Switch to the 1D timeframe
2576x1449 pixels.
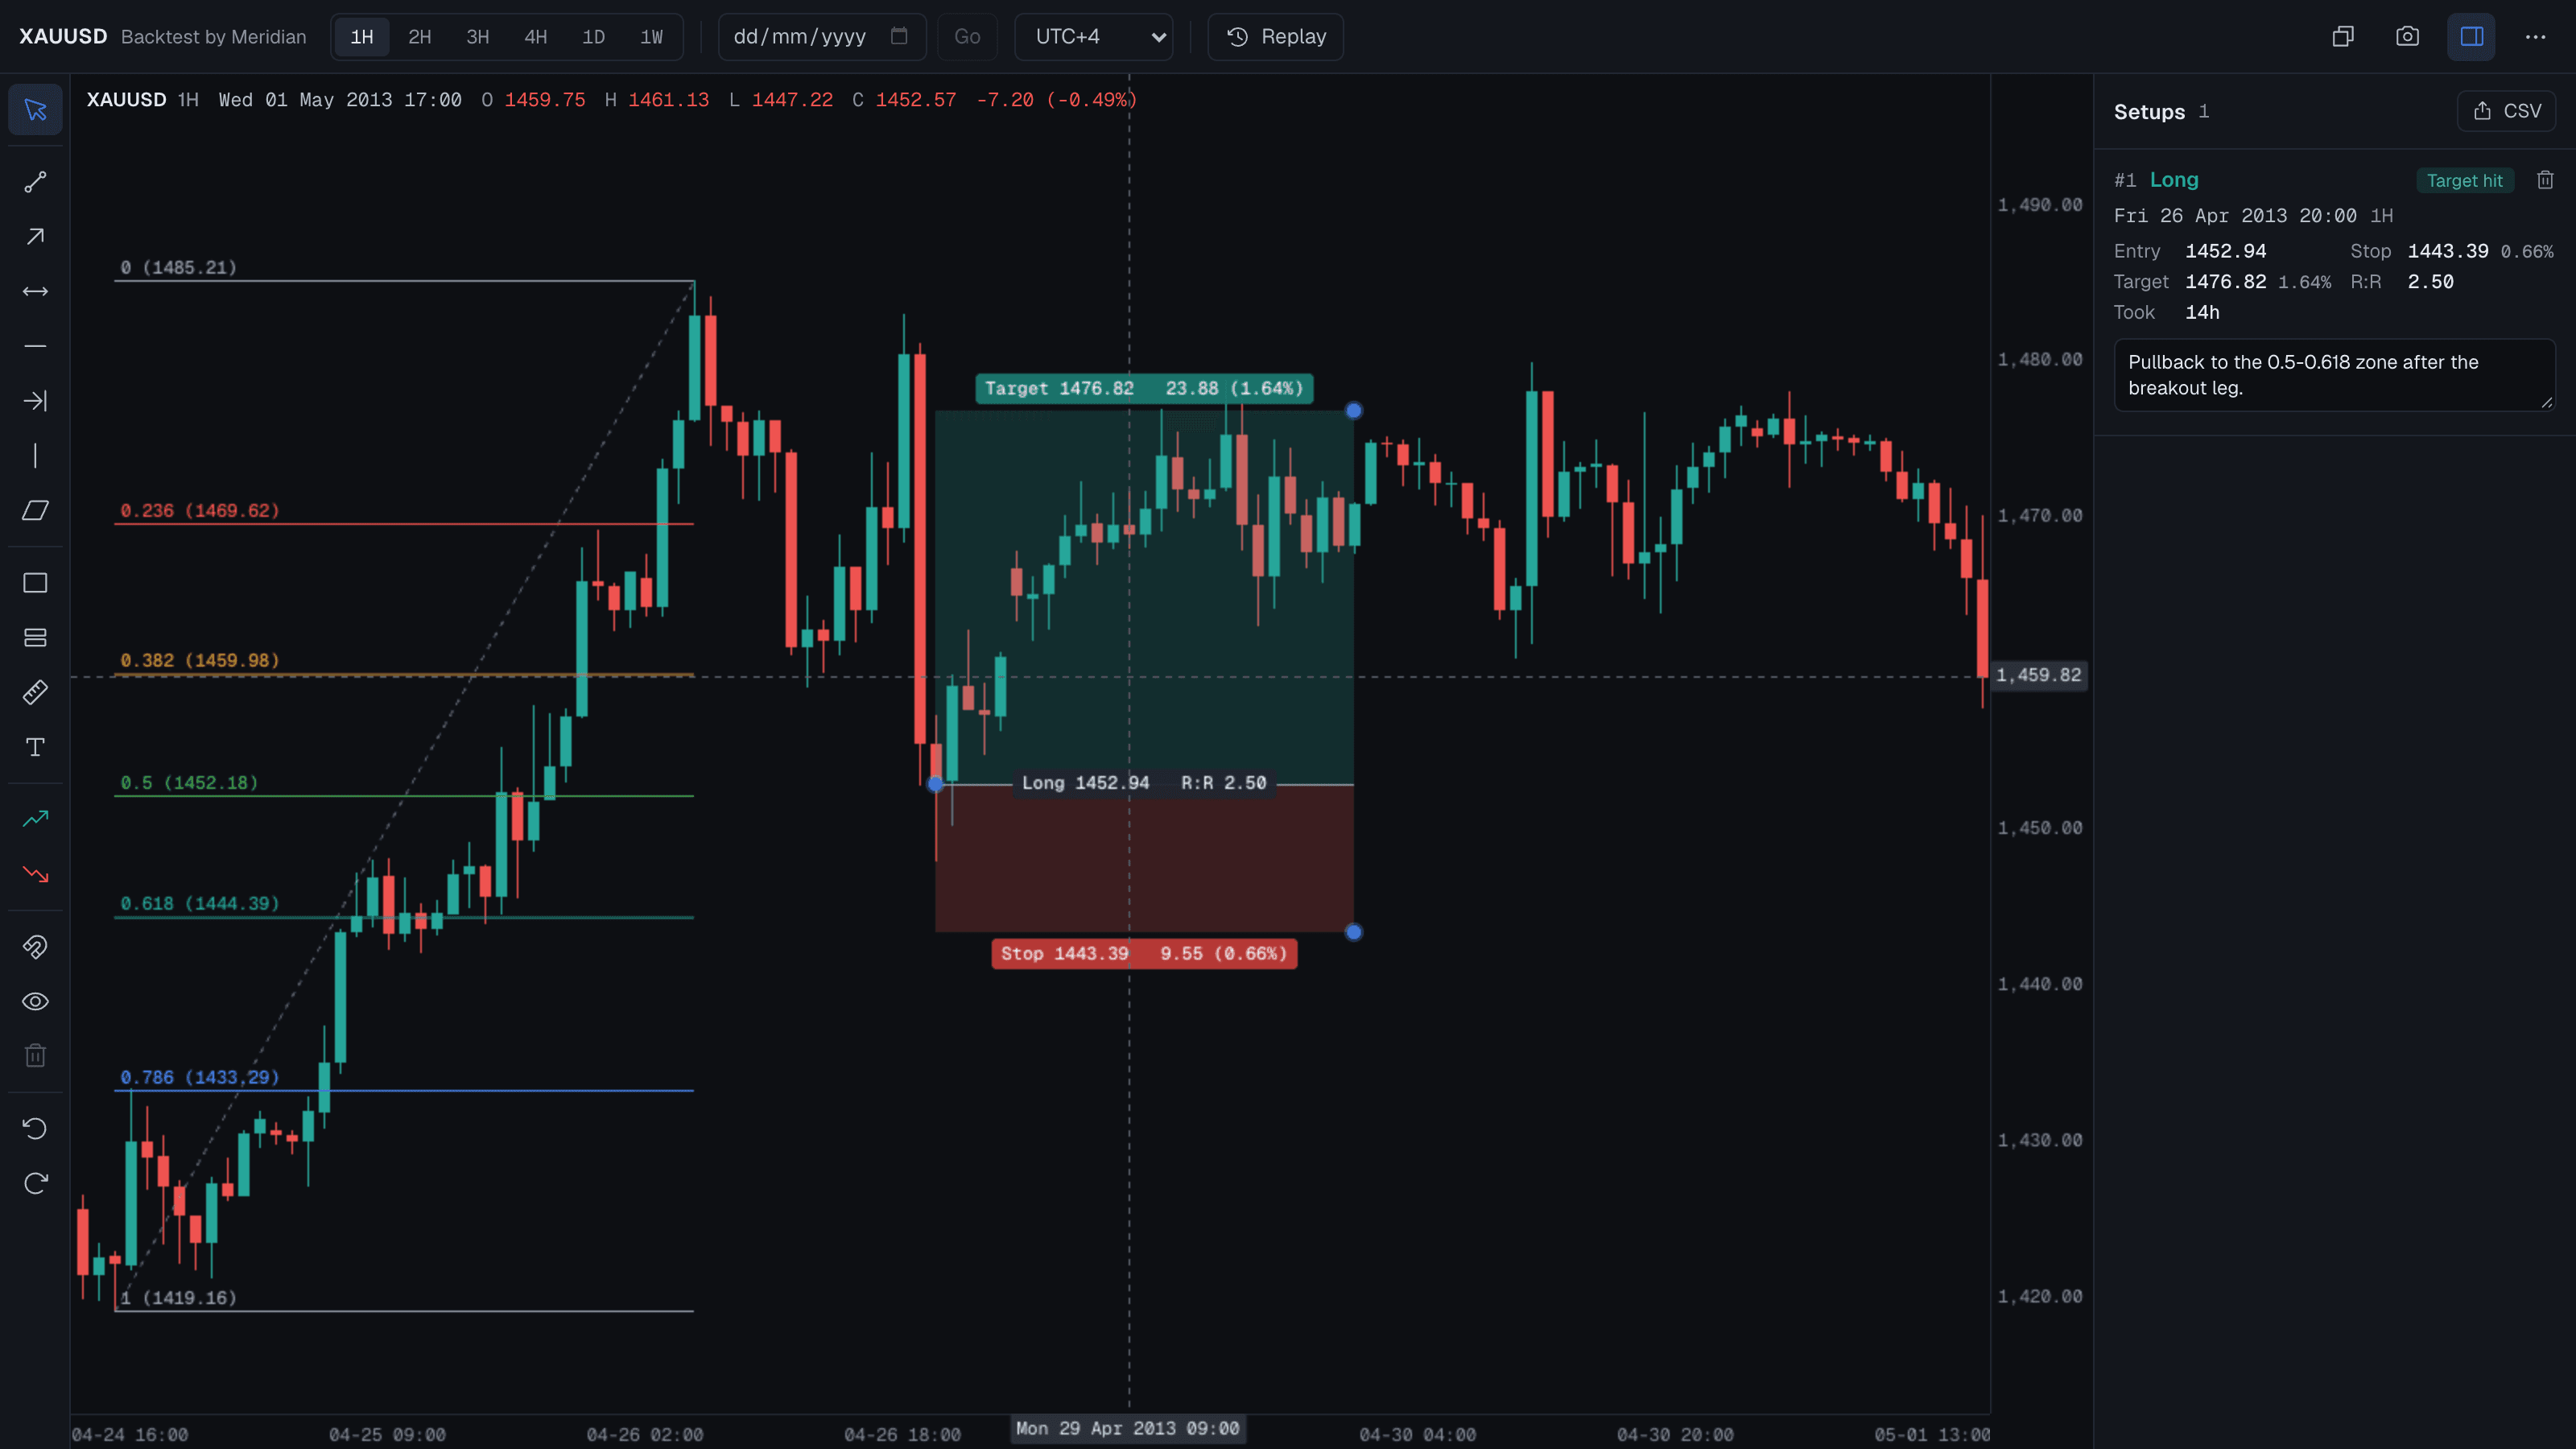coord(594,37)
